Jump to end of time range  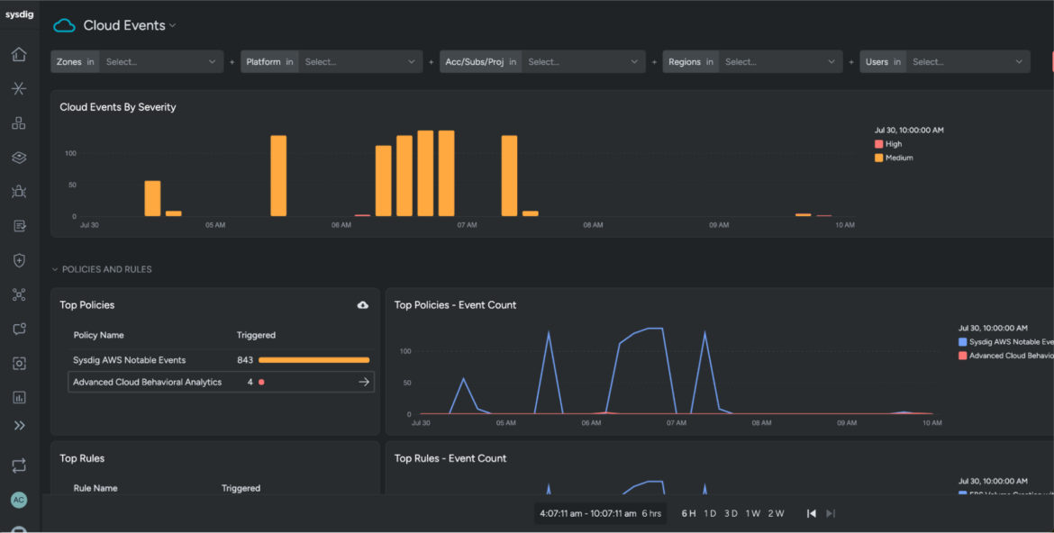(x=831, y=513)
